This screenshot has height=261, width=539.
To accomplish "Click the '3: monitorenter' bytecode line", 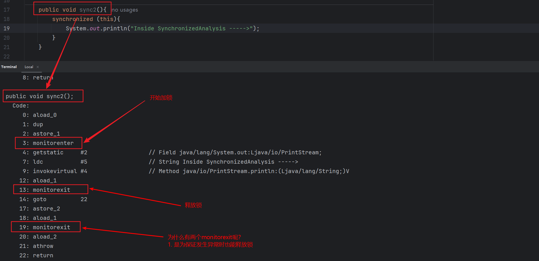I will (48, 143).
